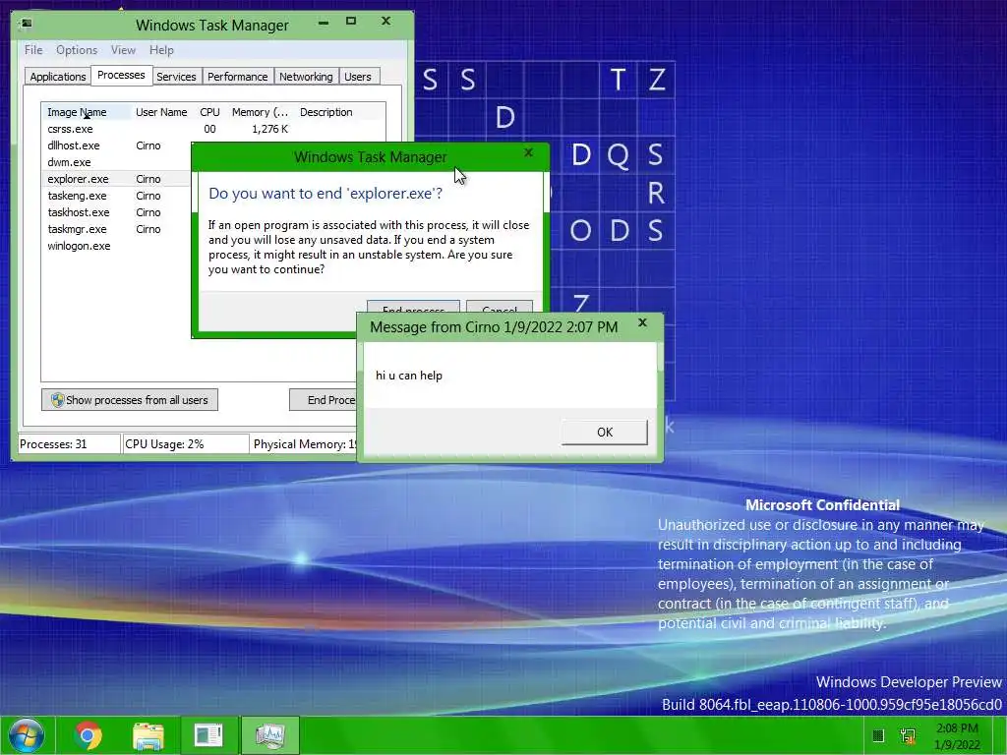Switch to the pinned window icon beside File Explorer

tap(208, 735)
